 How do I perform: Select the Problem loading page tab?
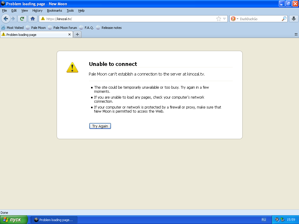36,34
